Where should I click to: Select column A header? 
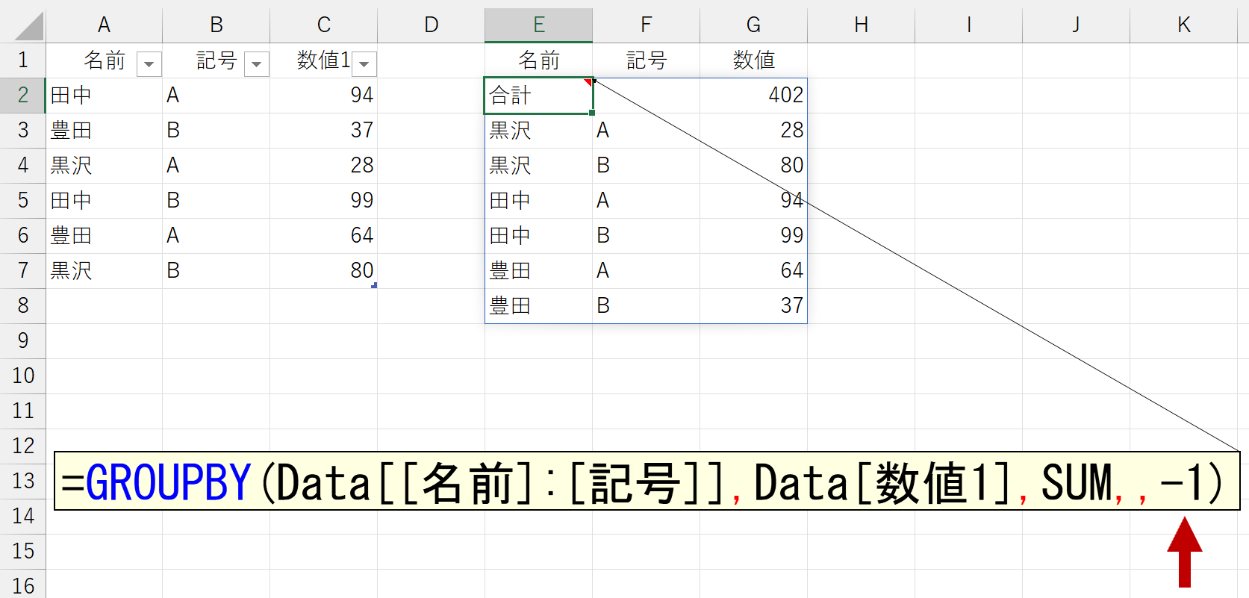104,25
